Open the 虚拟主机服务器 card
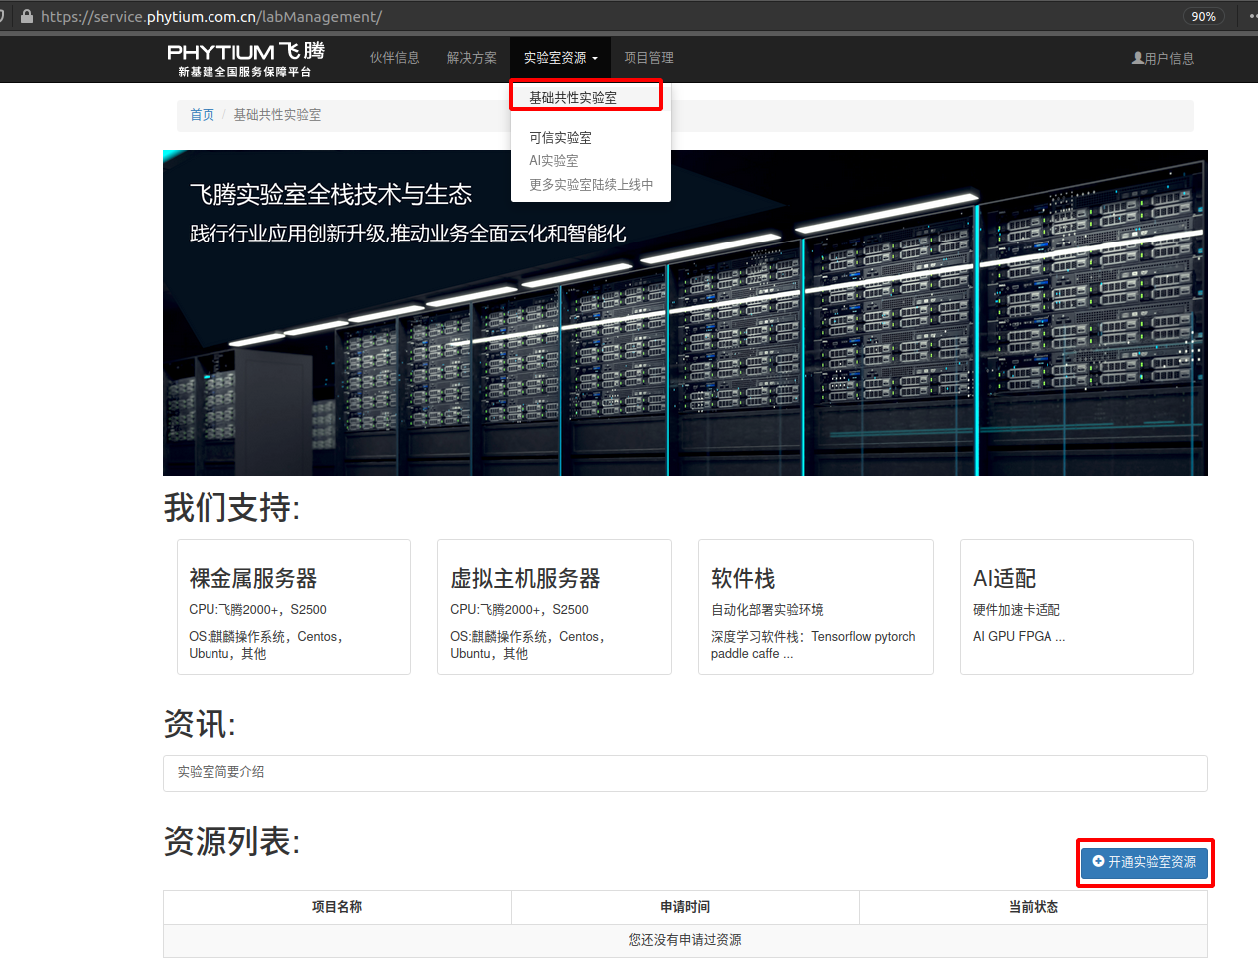1258x968 pixels. pos(554,607)
